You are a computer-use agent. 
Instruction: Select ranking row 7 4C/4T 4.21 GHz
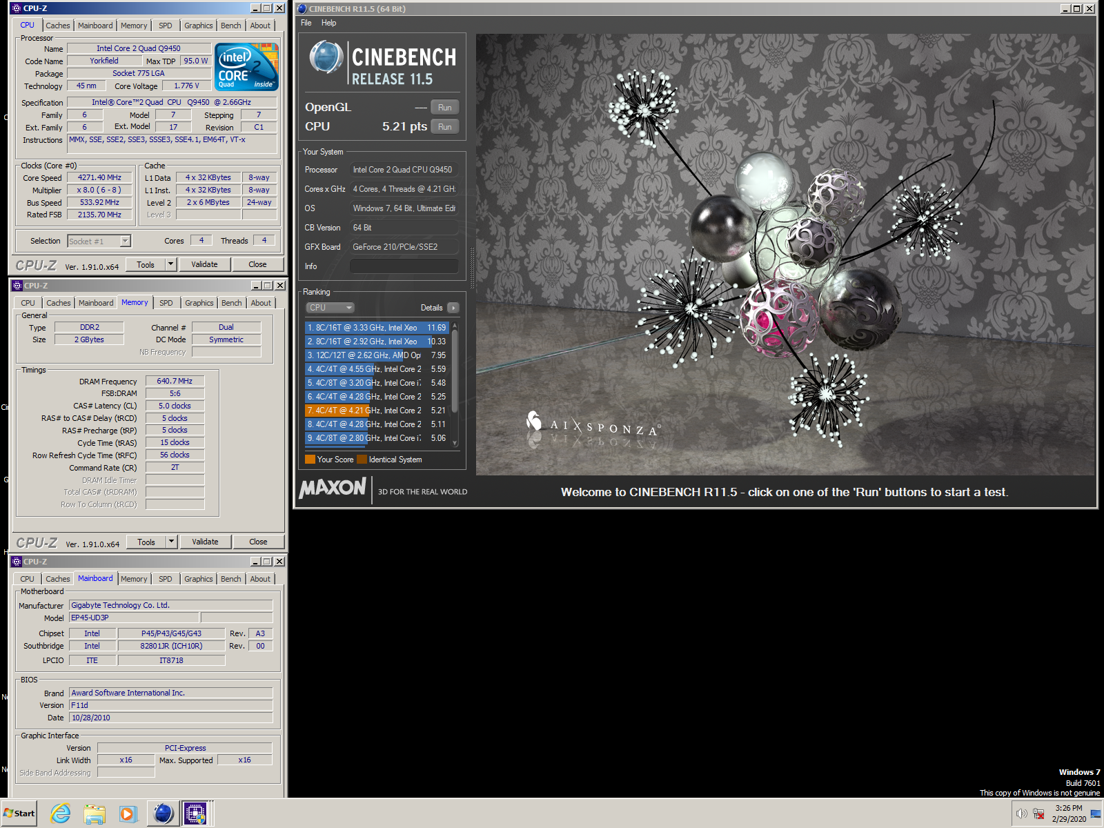click(x=377, y=411)
